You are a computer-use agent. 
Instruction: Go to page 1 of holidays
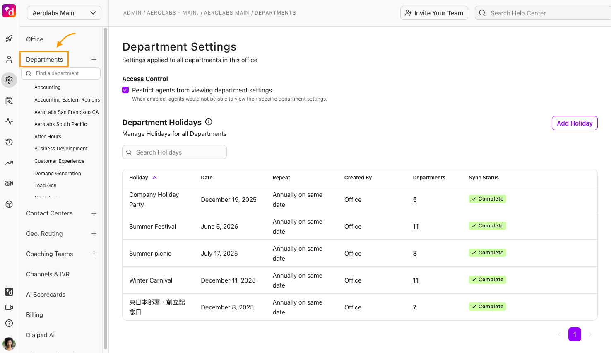point(575,334)
